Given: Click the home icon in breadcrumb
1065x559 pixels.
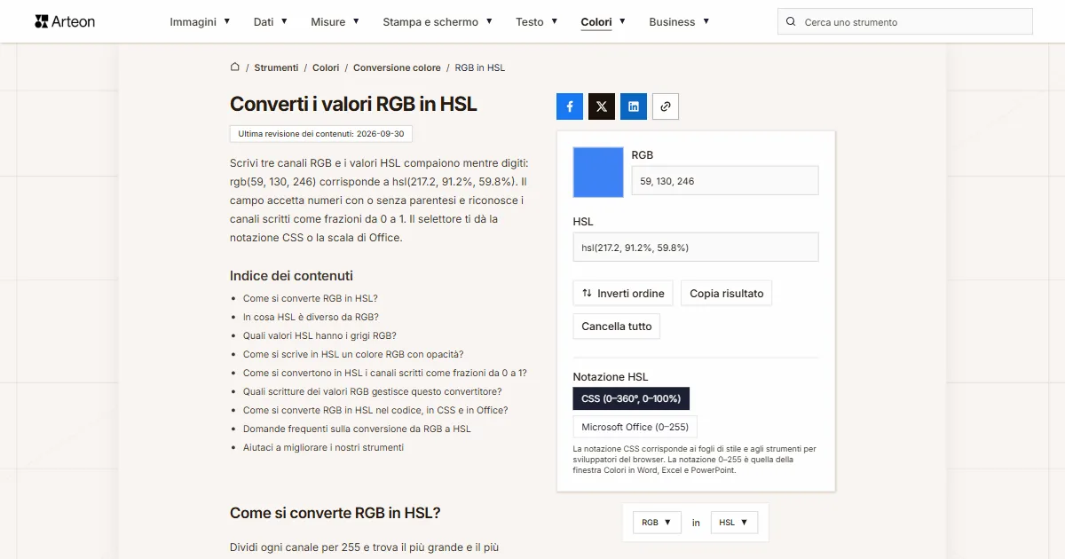Looking at the screenshot, I should pos(235,67).
